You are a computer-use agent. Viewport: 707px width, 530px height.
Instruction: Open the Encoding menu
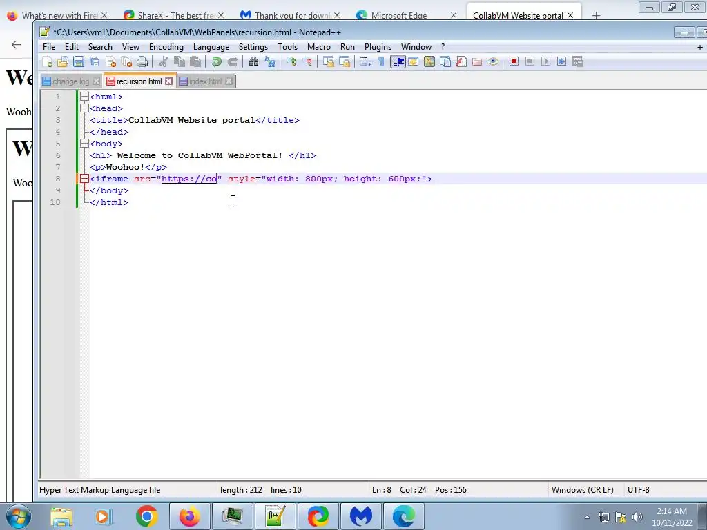[166, 47]
